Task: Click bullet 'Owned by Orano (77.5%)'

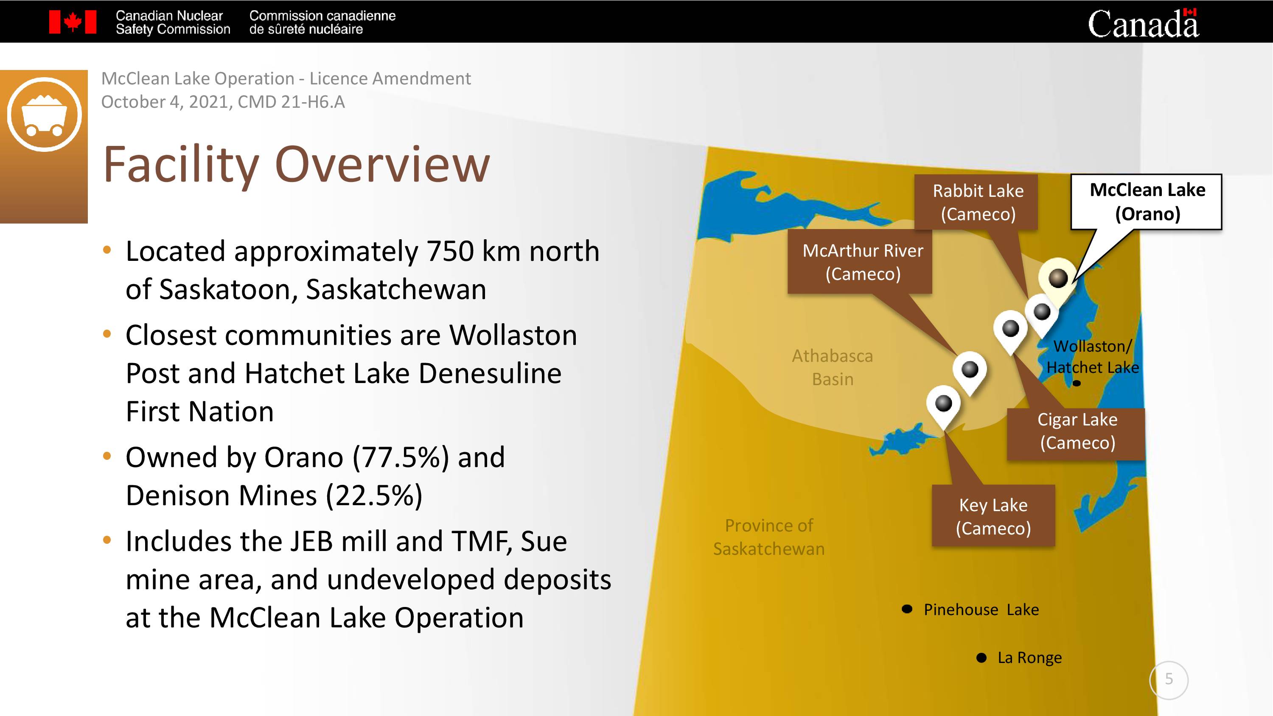Action: pyautogui.click(x=315, y=476)
